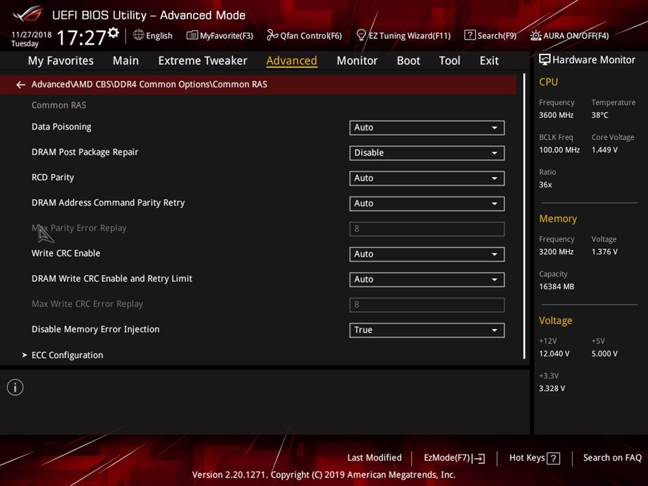Click Max Write CRC Error Replay field
Image resolution: width=648 pixels, height=486 pixels.
click(426, 305)
